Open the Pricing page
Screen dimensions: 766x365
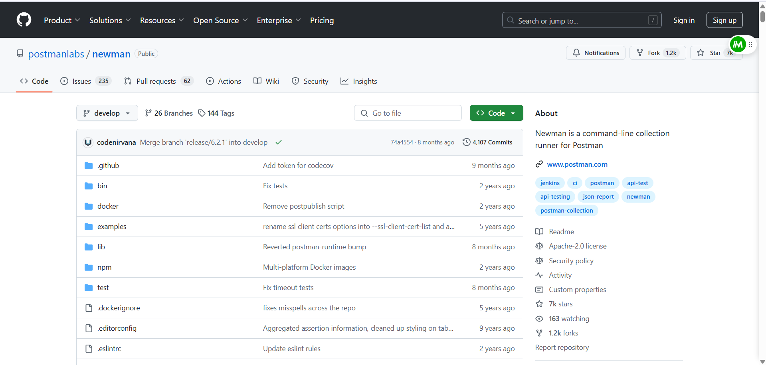pos(322,20)
